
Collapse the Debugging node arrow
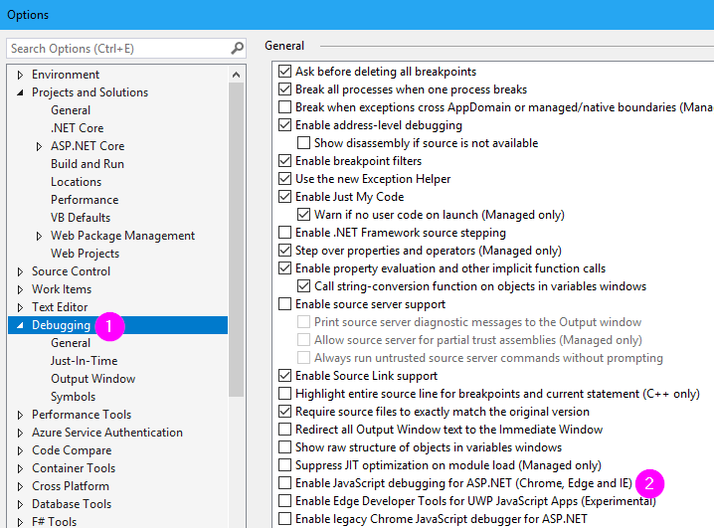[20, 325]
